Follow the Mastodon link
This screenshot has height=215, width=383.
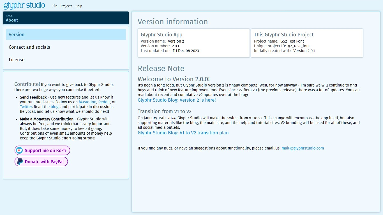coord(87,102)
